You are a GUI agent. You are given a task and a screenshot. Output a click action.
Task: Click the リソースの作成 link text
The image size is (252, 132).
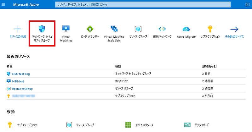18,37
